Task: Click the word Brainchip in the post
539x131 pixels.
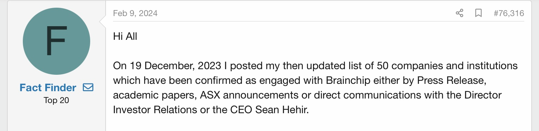Action: (347, 80)
